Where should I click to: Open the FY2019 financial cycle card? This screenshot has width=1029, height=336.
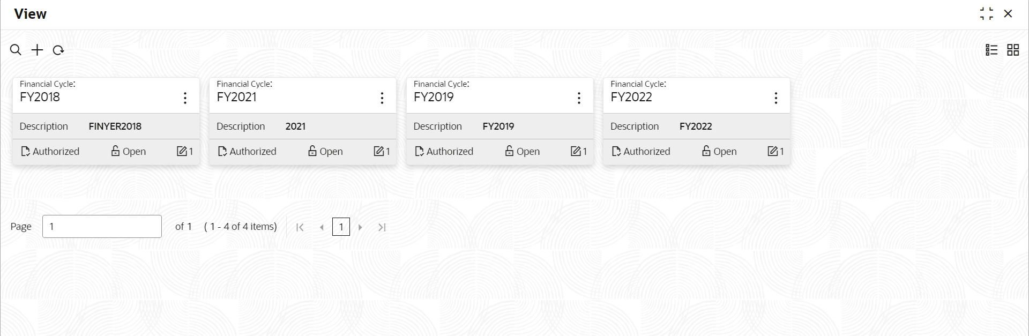[500, 121]
